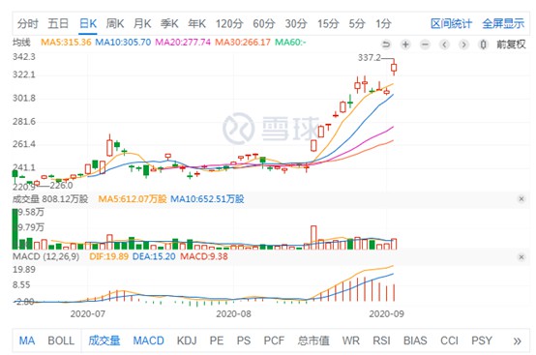This screenshot has height=355, width=536.
Task: Enable the CCI indicator
Action: [449, 340]
